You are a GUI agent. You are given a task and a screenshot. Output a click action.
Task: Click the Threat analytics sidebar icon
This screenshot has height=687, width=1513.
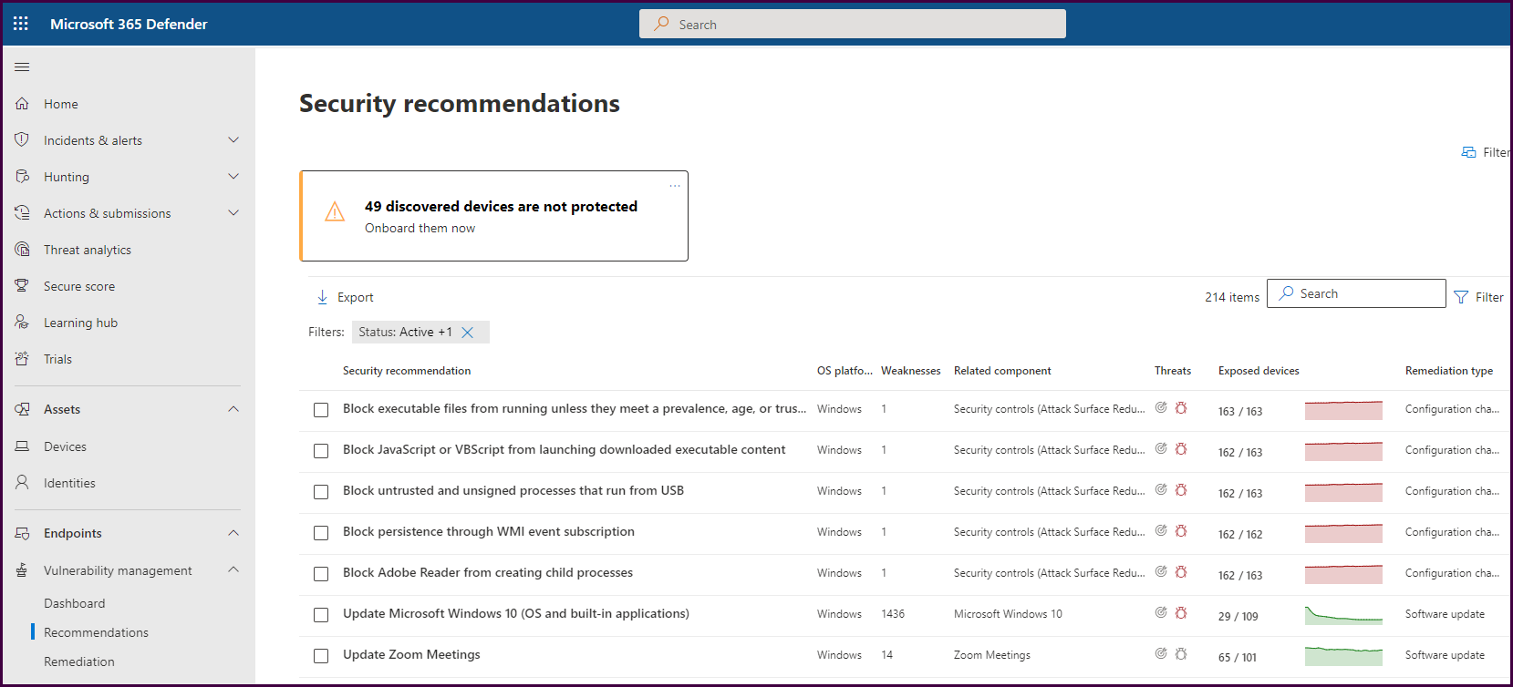[22, 250]
